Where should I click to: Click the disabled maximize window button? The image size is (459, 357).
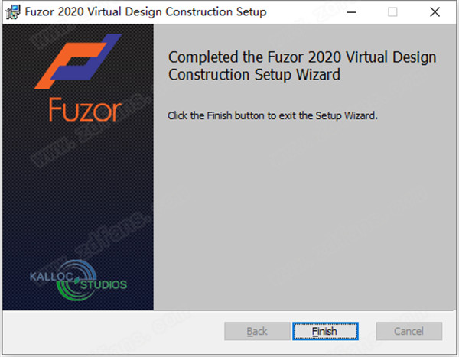pos(392,12)
